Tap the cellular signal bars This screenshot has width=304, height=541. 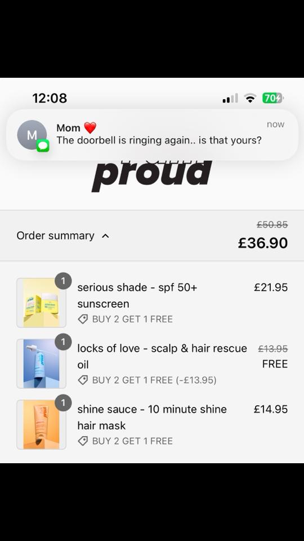point(230,98)
